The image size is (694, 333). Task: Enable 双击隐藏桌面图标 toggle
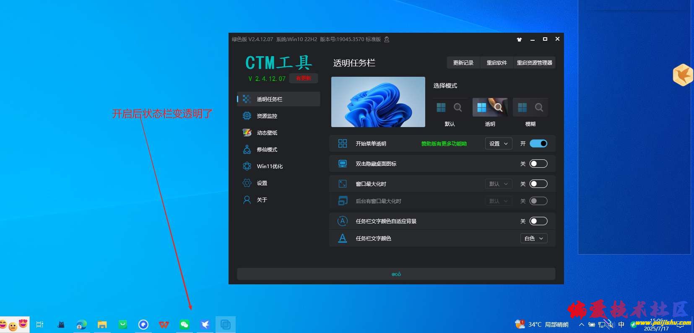click(x=538, y=164)
